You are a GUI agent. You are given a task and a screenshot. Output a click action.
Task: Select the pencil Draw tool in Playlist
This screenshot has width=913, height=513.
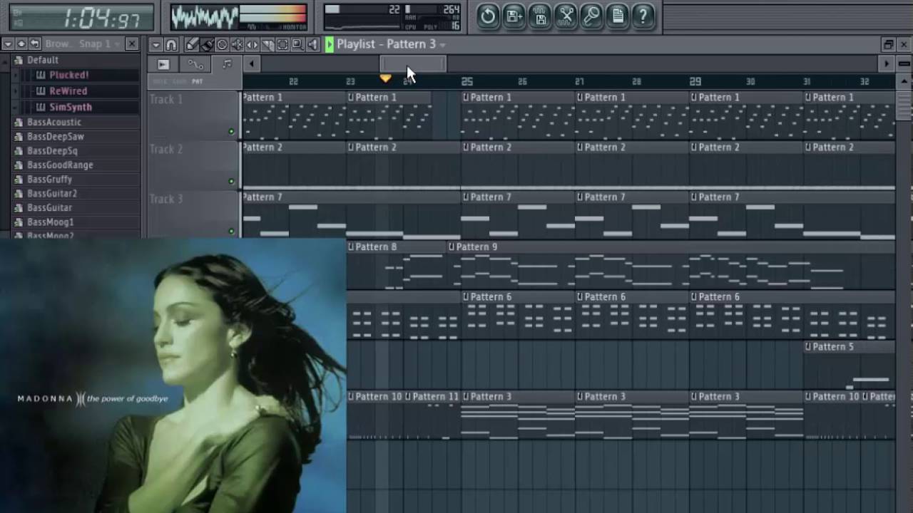[192, 45]
